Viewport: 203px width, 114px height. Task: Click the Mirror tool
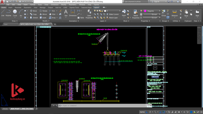(43, 14)
